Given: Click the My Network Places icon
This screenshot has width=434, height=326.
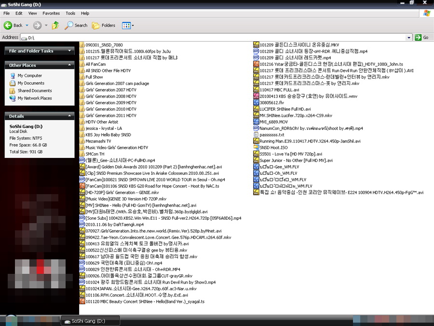Looking at the screenshot, I should pyautogui.click(x=13, y=98).
